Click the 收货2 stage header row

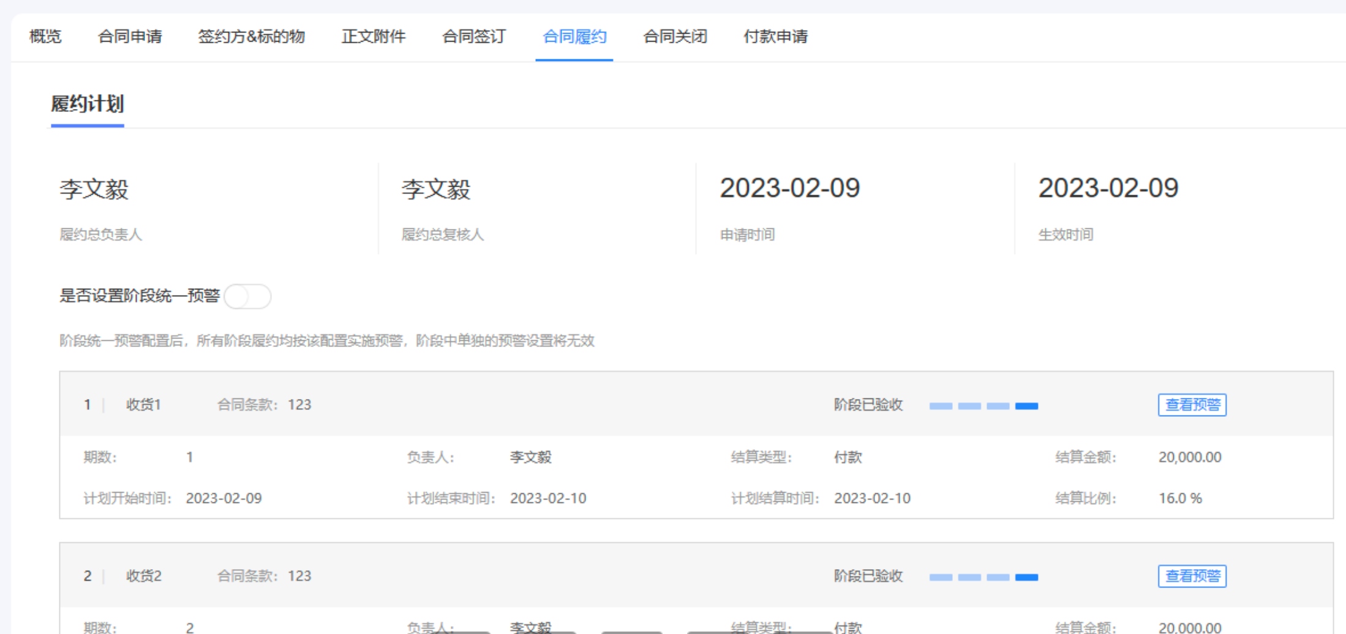click(x=696, y=576)
